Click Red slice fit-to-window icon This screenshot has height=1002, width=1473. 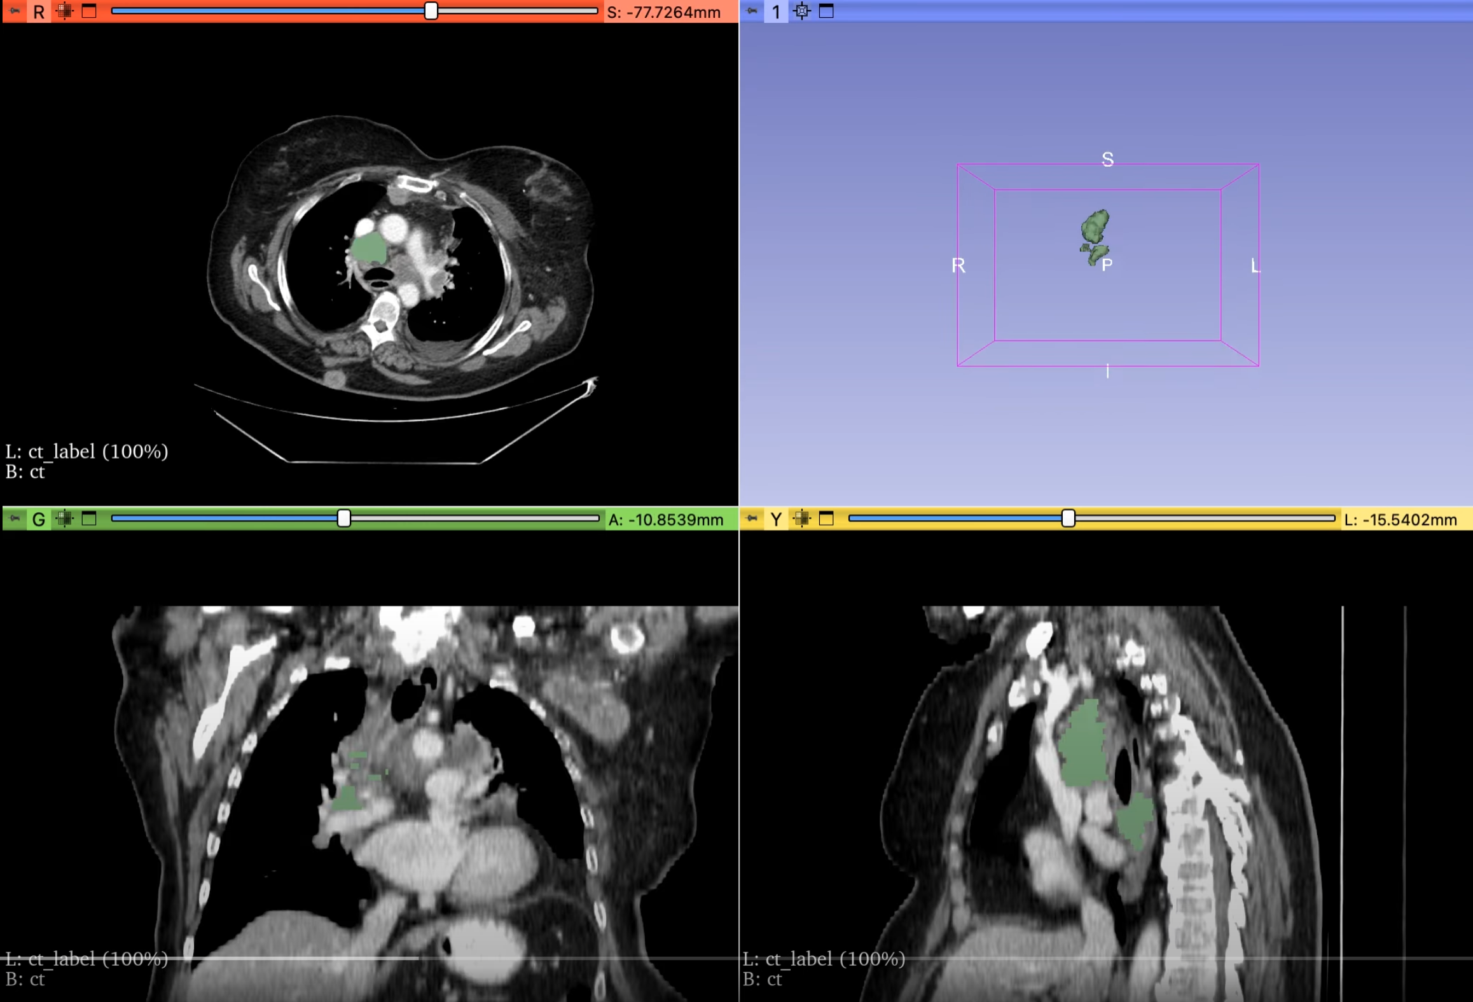(x=64, y=11)
